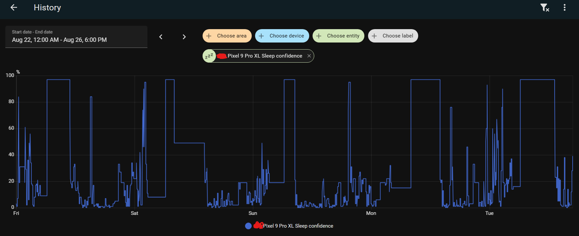Open the Choose area selector
Screen dimensions: 579x236
click(227, 36)
